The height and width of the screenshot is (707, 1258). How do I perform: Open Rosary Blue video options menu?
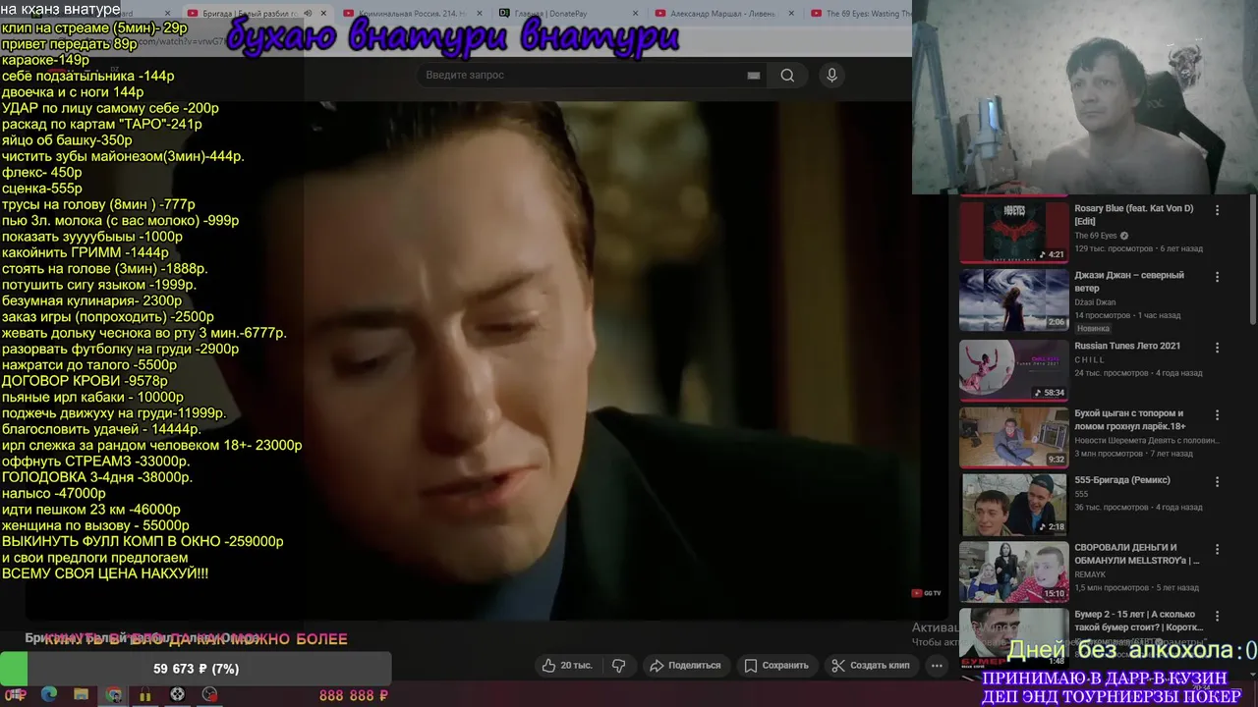tap(1217, 210)
